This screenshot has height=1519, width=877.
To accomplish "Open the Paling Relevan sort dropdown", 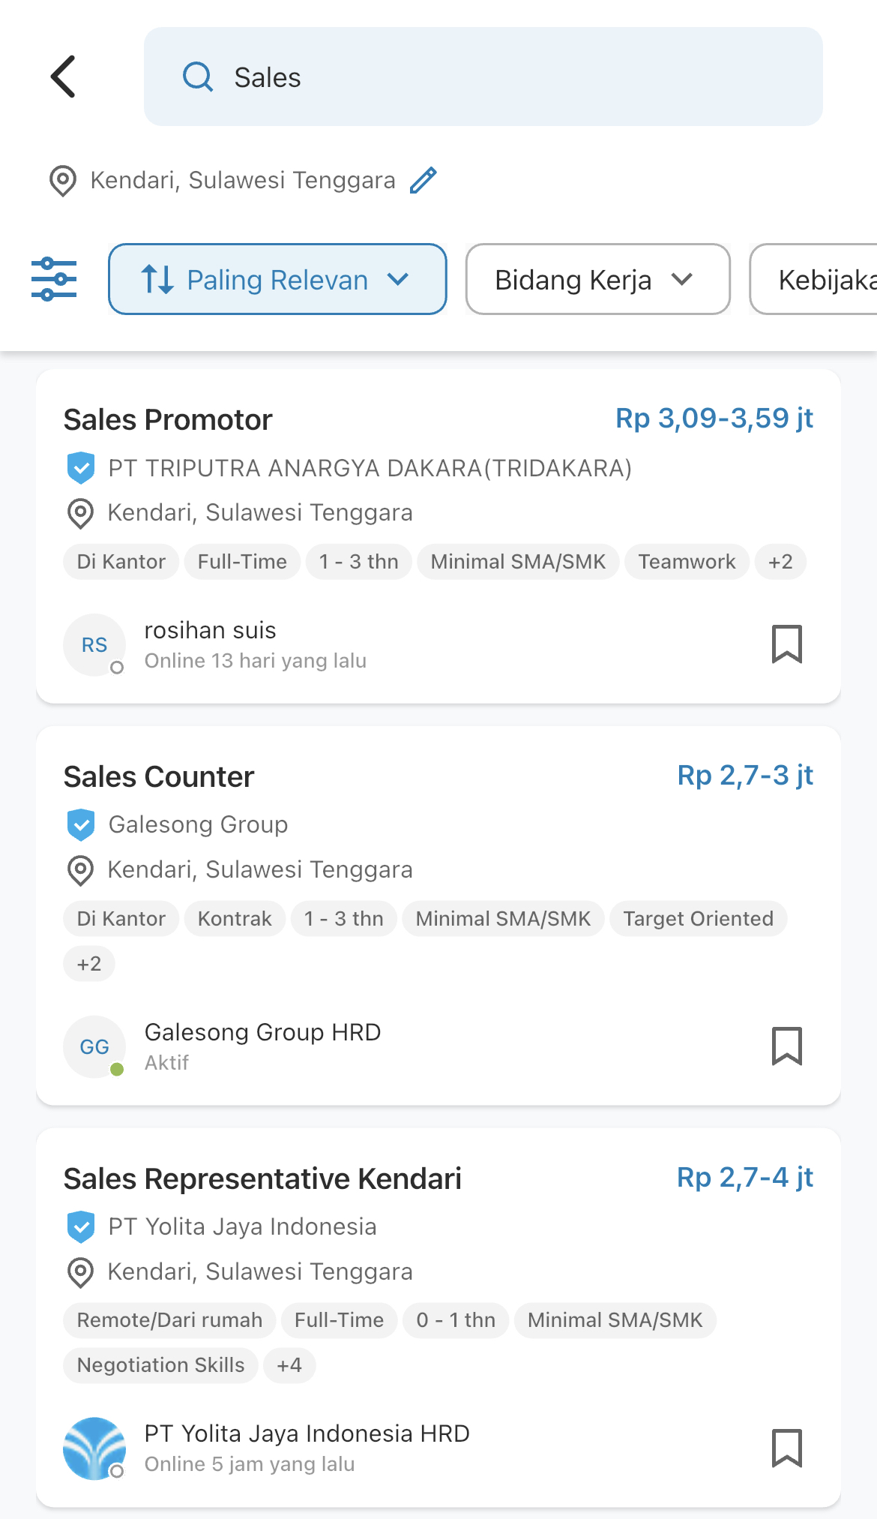I will (x=277, y=279).
